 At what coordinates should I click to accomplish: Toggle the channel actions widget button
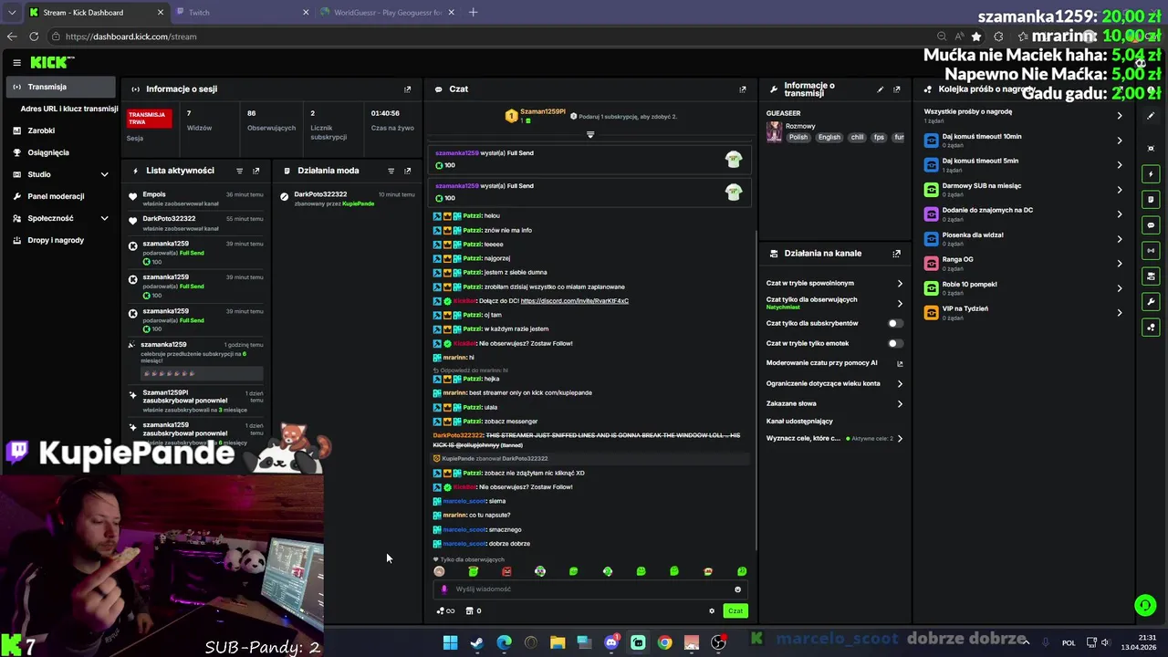pos(1151,276)
